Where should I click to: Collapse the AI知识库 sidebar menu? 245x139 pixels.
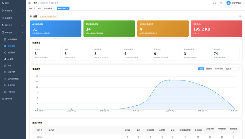tap(13, 33)
